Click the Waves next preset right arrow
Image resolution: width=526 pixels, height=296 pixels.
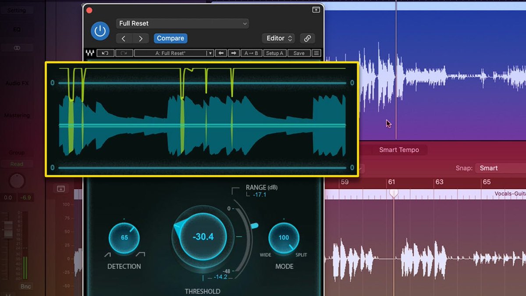[234, 53]
